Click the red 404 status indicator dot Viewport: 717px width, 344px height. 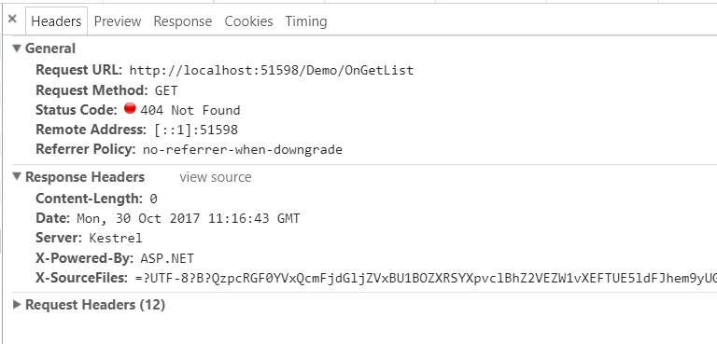point(130,109)
